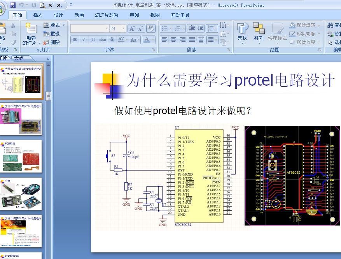
Task: Switch to the 动画 ribbon tab
Action: [79, 15]
